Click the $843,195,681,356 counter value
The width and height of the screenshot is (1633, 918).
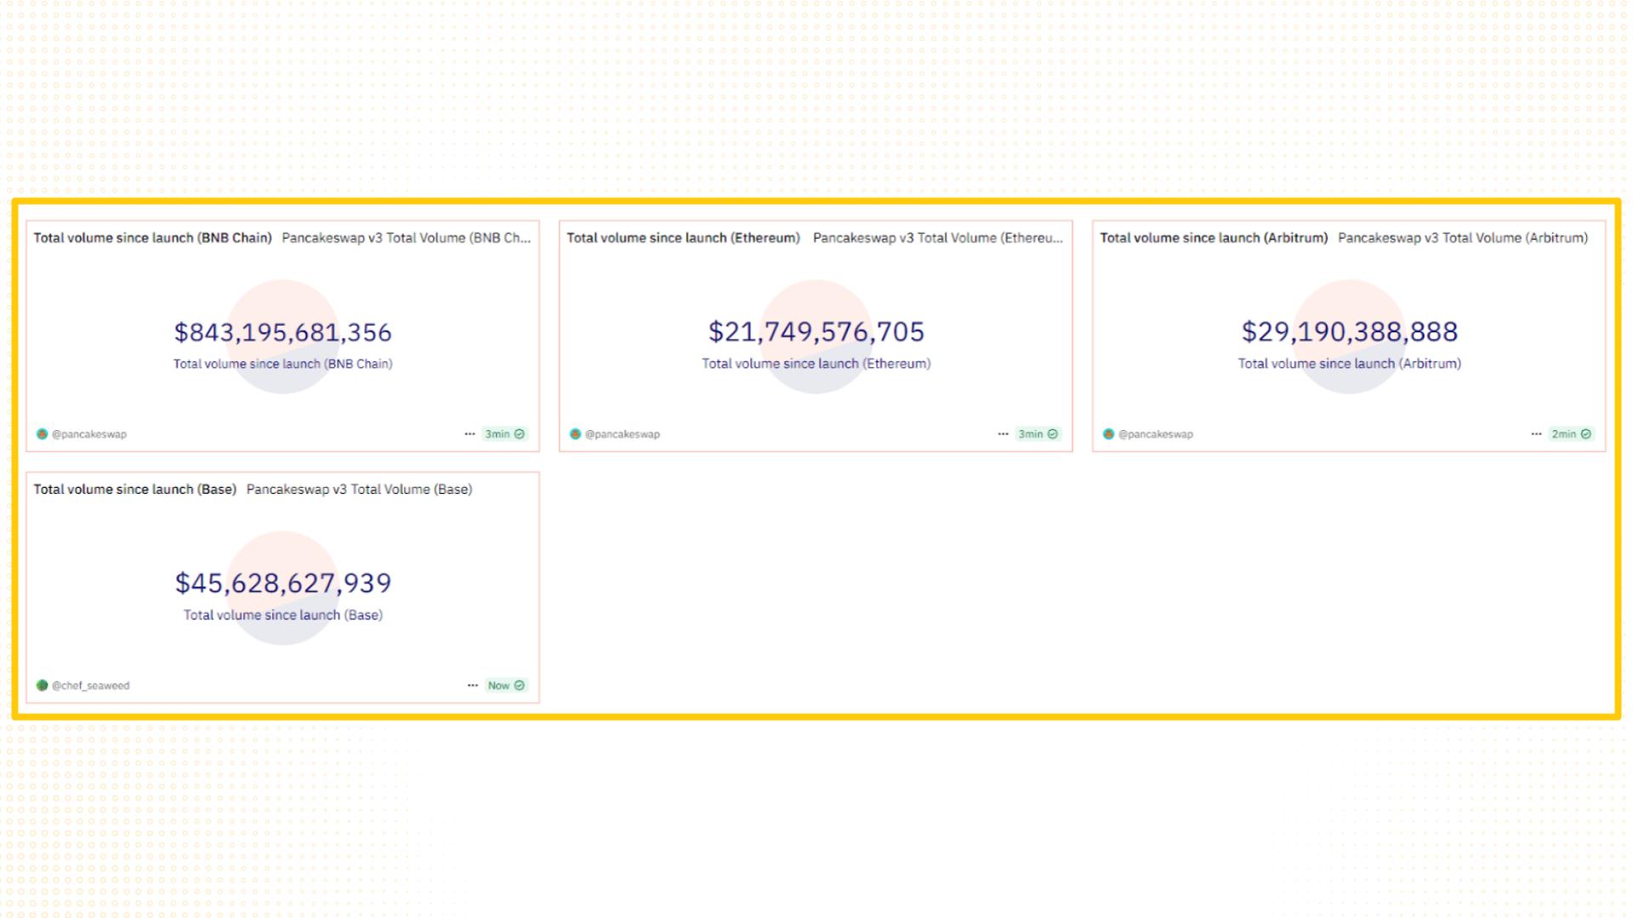click(282, 332)
